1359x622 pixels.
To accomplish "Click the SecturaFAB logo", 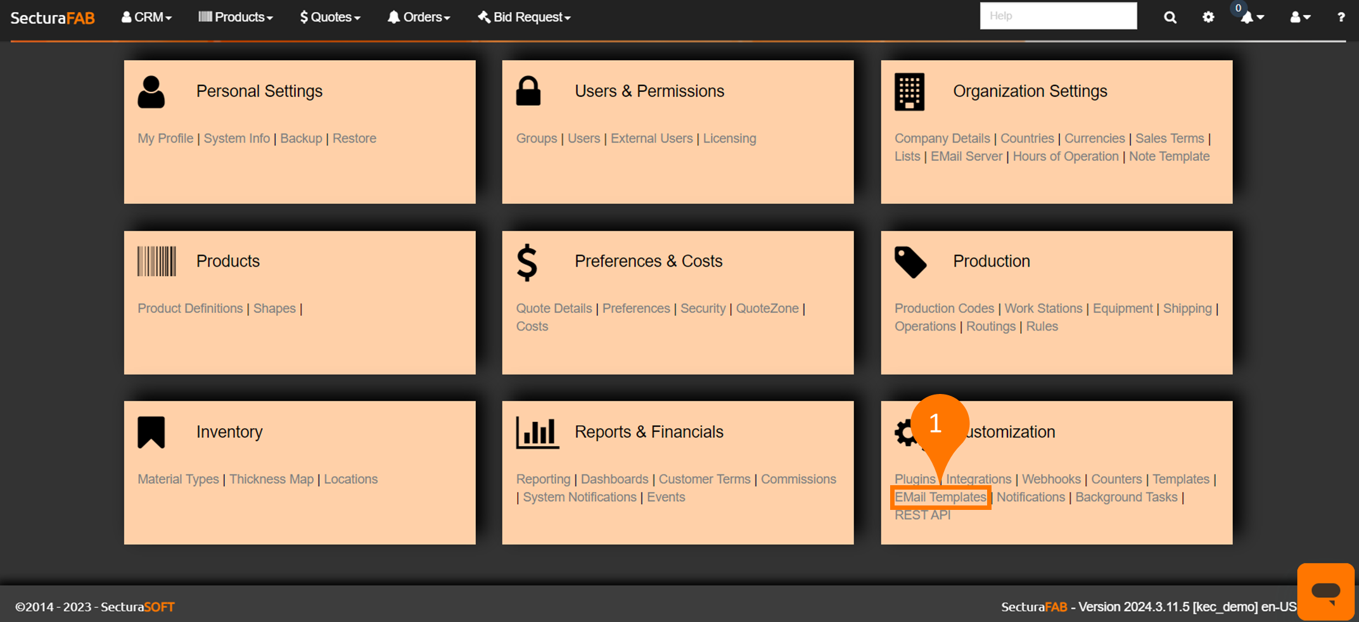I will coord(53,18).
